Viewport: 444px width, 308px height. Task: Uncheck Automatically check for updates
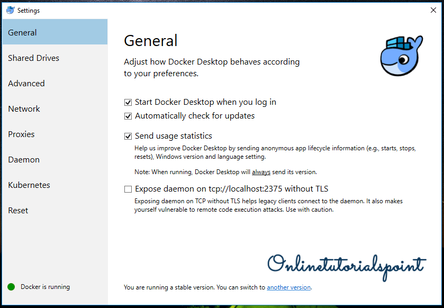[128, 115]
